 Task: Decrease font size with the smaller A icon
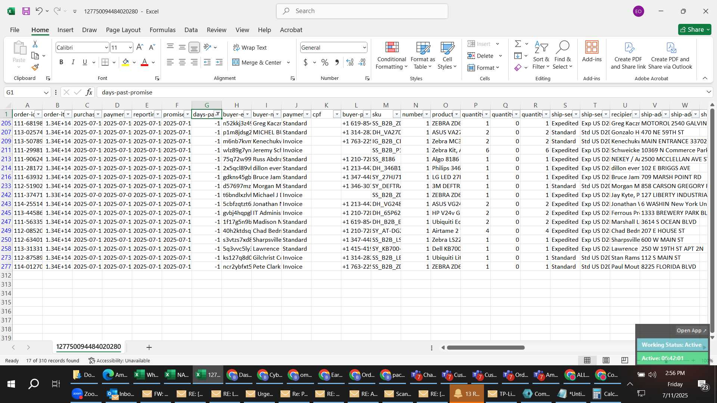coord(152,47)
